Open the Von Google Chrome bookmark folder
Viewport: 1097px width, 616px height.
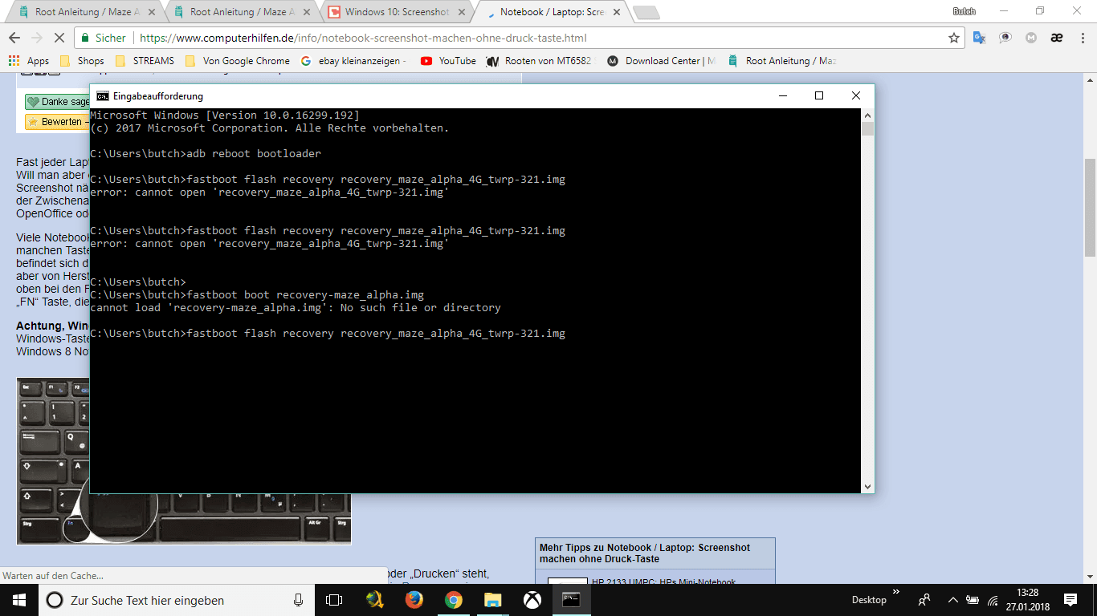point(237,61)
